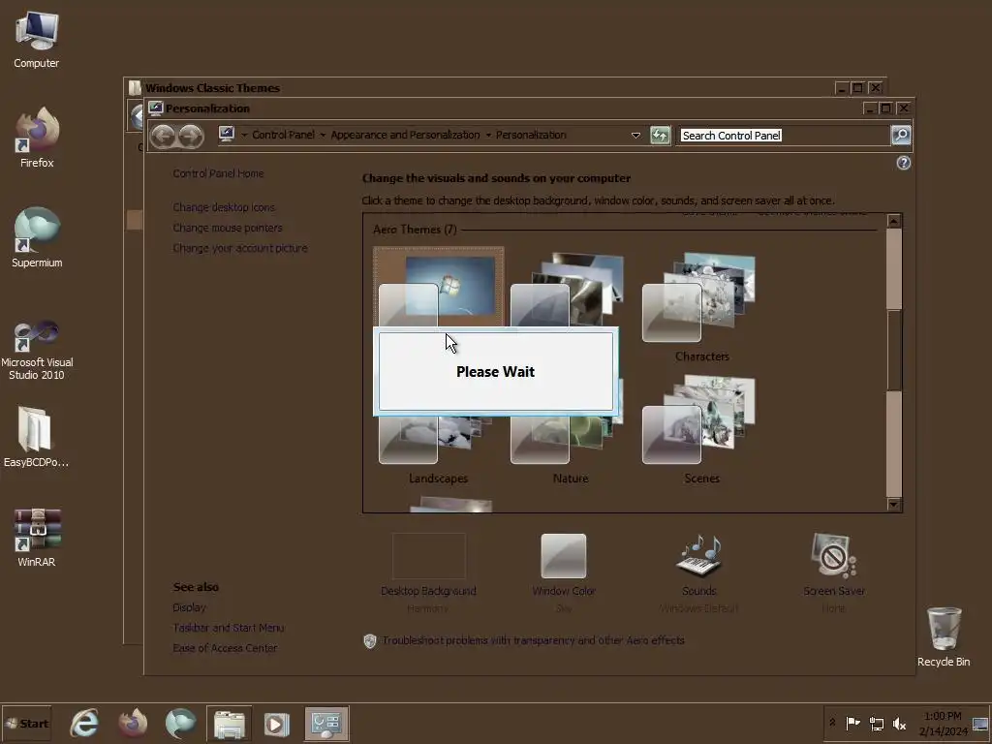The image size is (992, 744).
Task: Click Appearance and Personalization breadcrumb
Action: coord(405,135)
